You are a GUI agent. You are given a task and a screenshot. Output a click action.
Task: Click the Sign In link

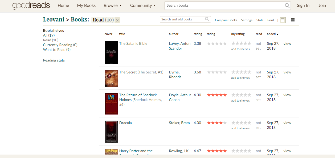point(303,5)
